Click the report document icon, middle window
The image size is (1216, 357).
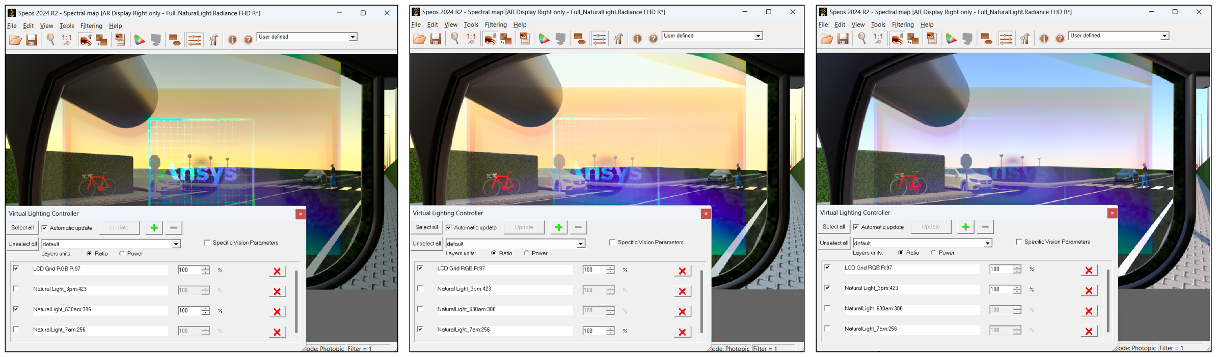coord(525,39)
